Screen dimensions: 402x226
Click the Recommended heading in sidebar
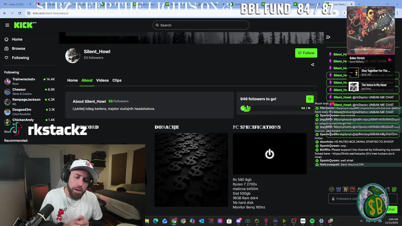[16, 141]
